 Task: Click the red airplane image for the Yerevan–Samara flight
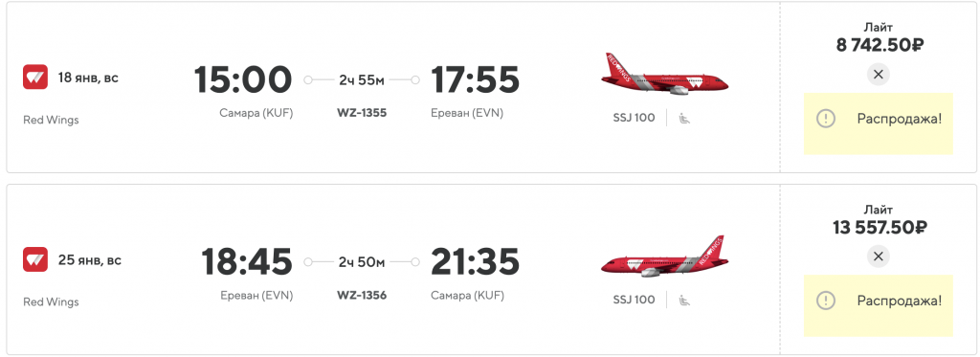[x=664, y=257]
